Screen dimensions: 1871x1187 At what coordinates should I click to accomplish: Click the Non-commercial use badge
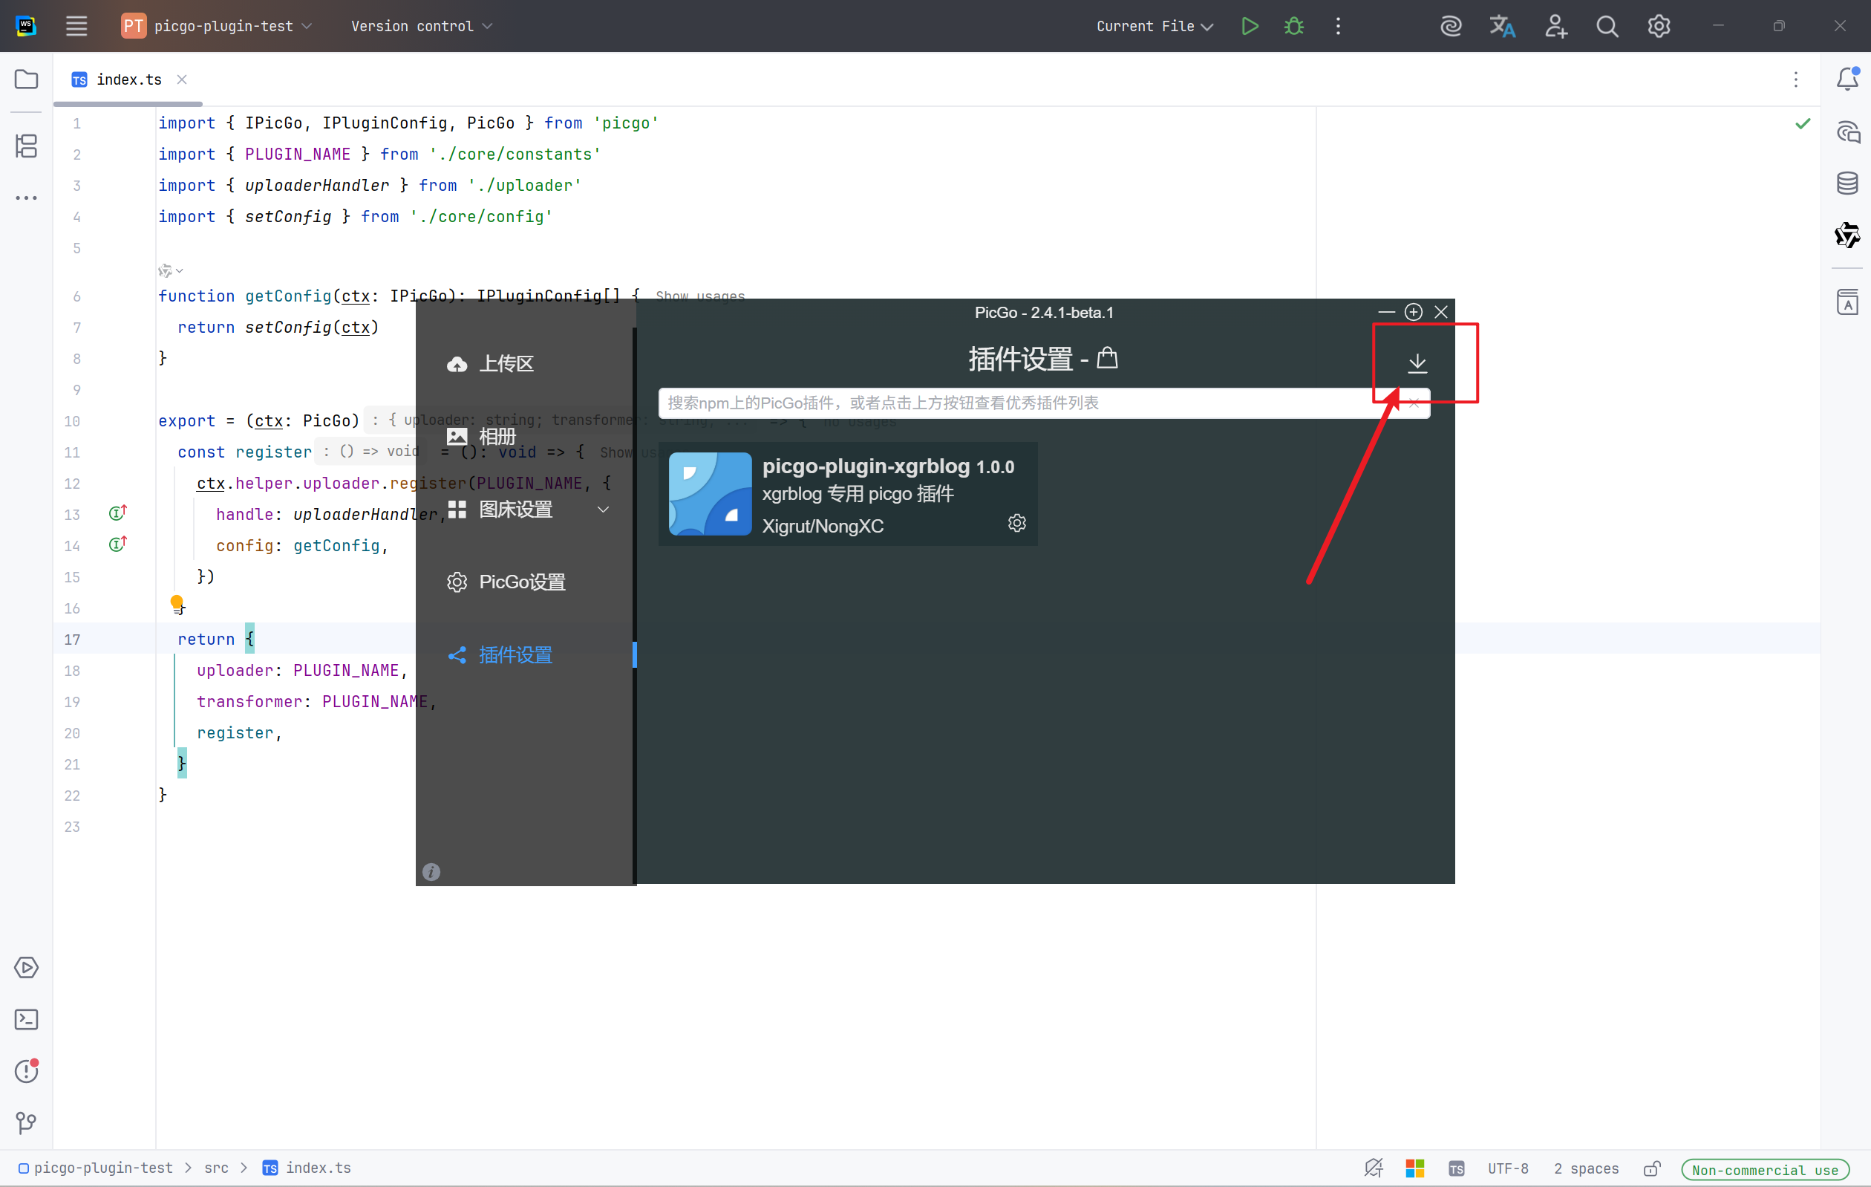[1766, 1168]
